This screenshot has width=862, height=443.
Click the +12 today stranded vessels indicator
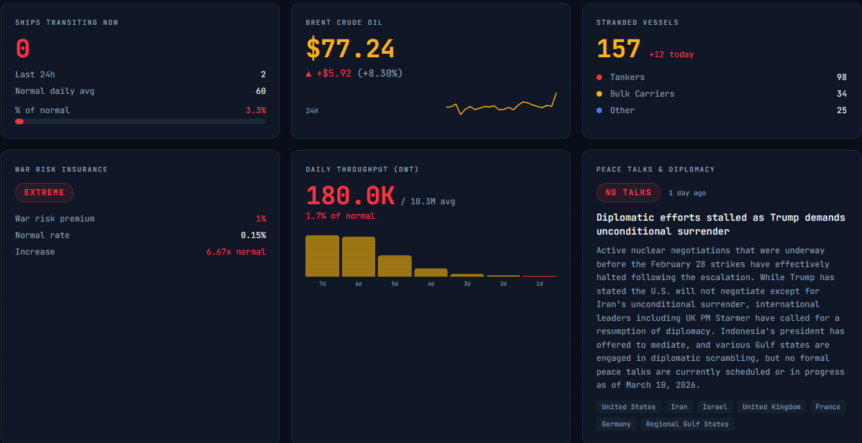click(x=672, y=55)
